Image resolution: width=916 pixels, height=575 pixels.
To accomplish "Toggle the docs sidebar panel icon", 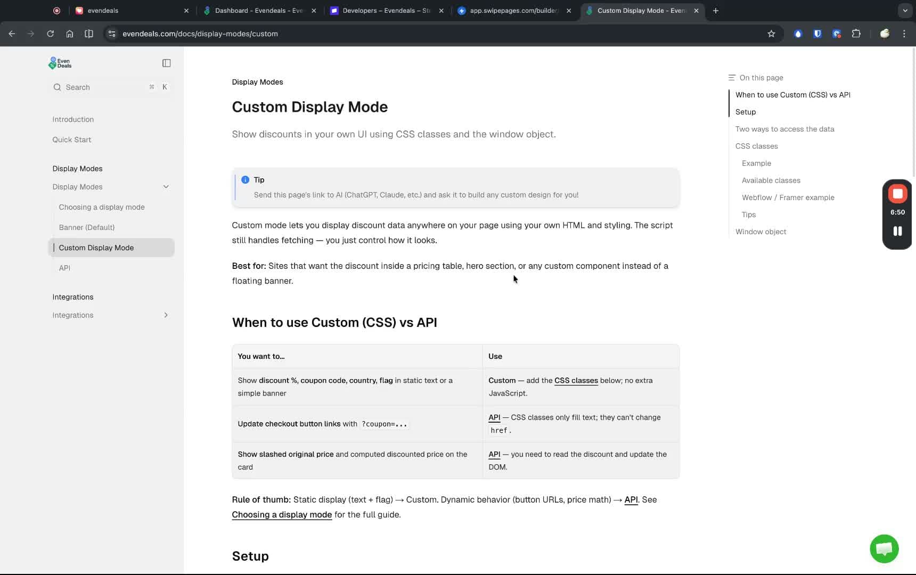I will pyautogui.click(x=166, y=63).
